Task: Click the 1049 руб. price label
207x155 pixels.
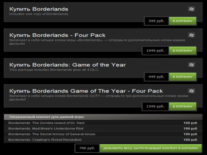Action: pos(155,51)
